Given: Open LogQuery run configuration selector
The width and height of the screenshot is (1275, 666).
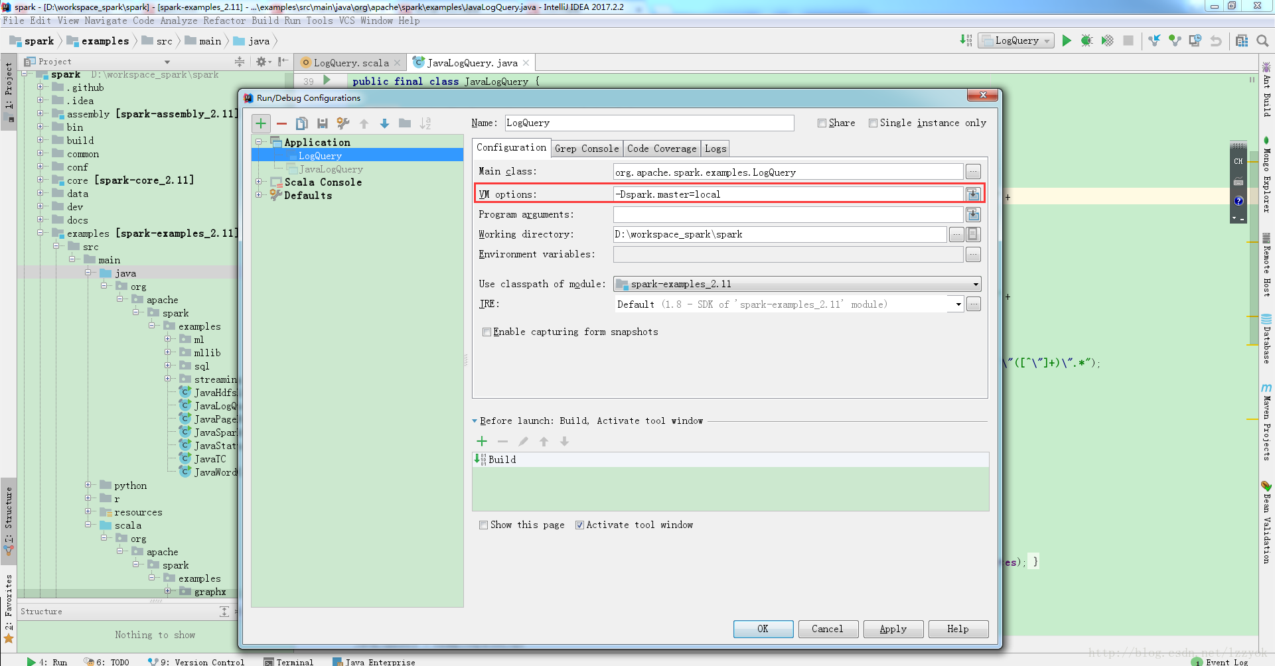Looking at the screenshot, I should (1016, 40).
